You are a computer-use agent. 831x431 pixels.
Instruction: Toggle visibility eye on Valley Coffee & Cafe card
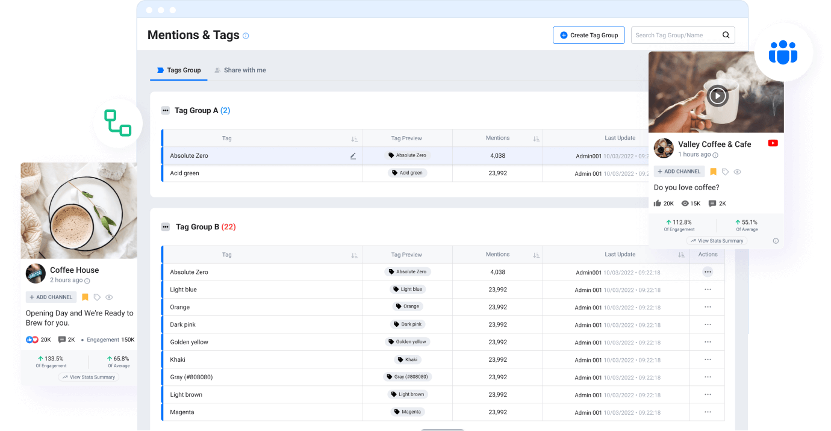[737, 172]
